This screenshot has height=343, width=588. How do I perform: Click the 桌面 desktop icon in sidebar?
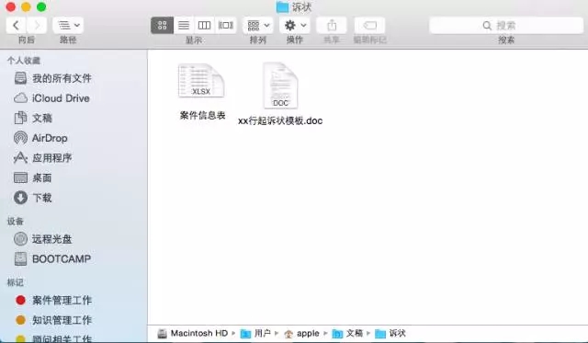20,177
